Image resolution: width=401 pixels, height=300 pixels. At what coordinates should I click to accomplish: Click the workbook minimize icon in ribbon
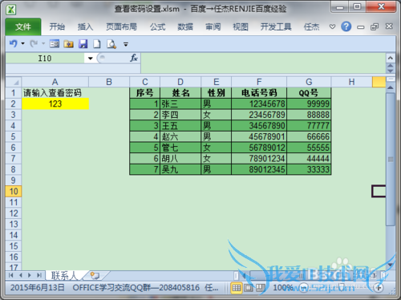(361, 27)
